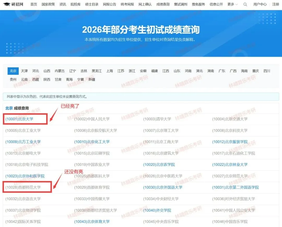
Task: Select the 北京 province tab
Action: [13, 71]
